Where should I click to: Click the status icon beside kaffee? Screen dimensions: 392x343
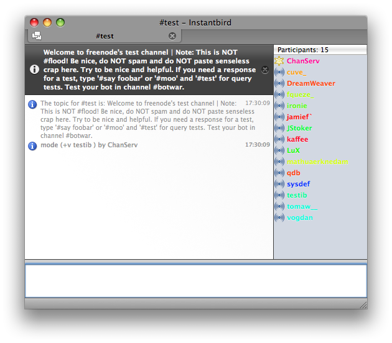(279, 139)
